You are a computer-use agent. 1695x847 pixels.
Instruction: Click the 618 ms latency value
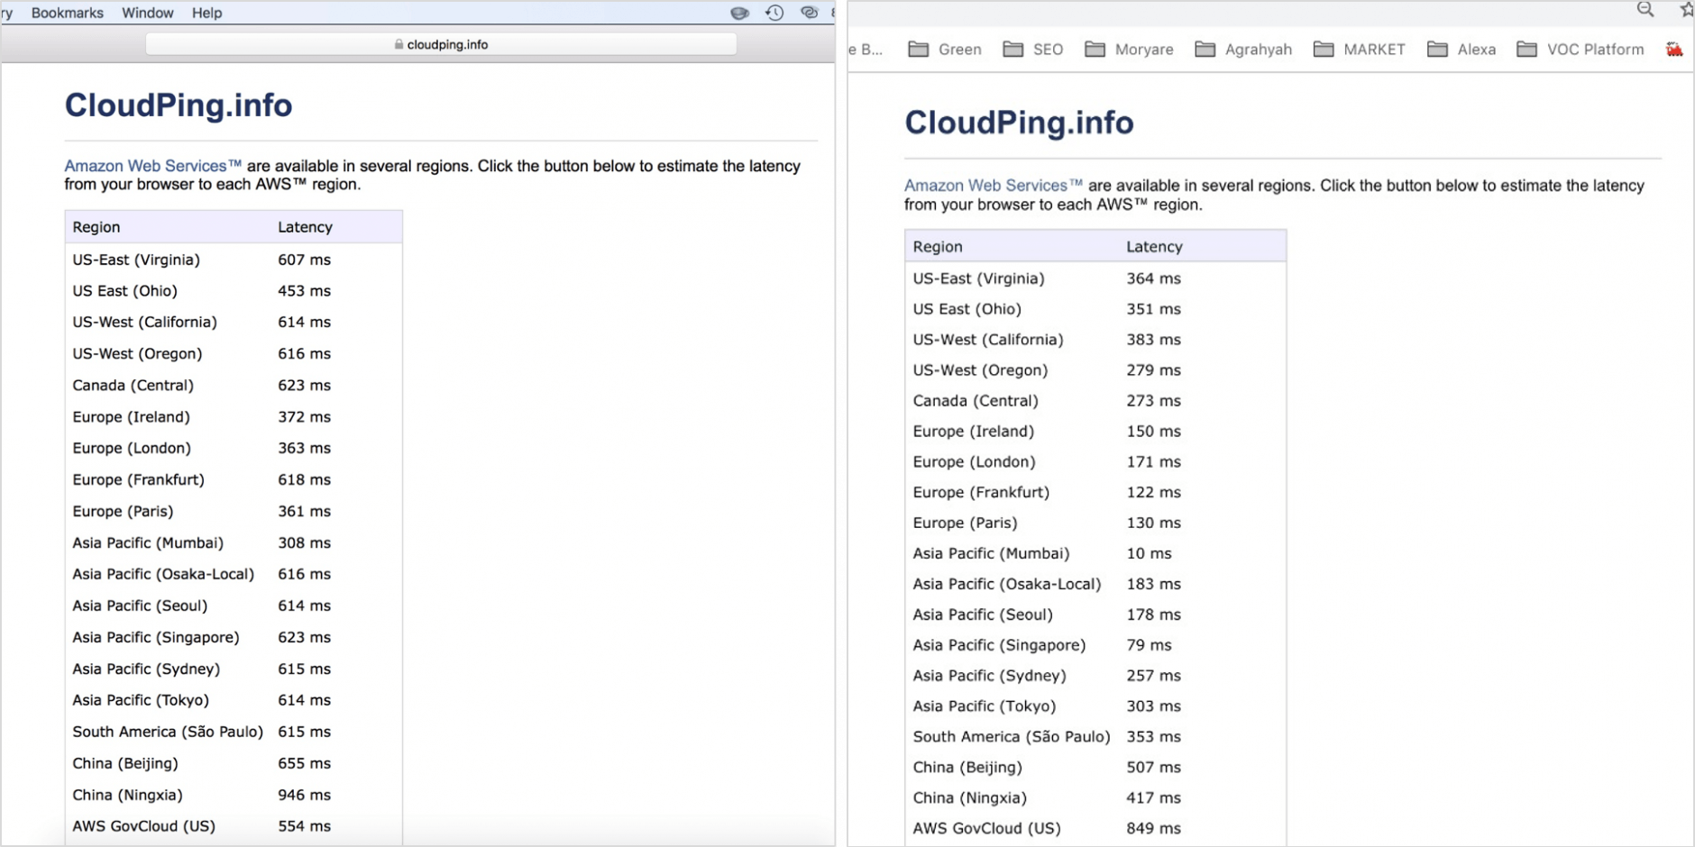[304, 480]
